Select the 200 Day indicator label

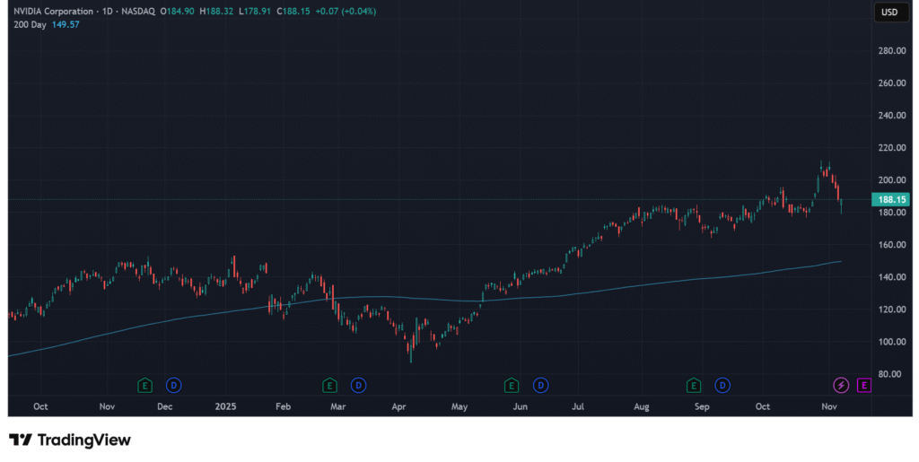(x=30, y=24)
